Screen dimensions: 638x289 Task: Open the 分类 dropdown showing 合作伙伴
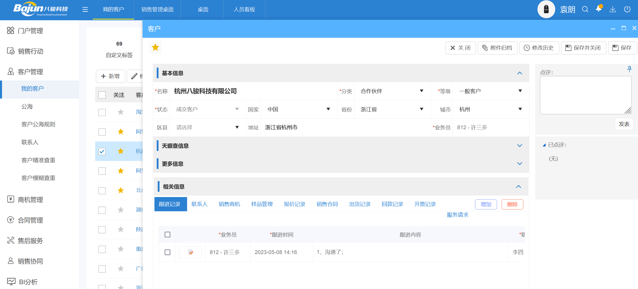coord(392,91)
